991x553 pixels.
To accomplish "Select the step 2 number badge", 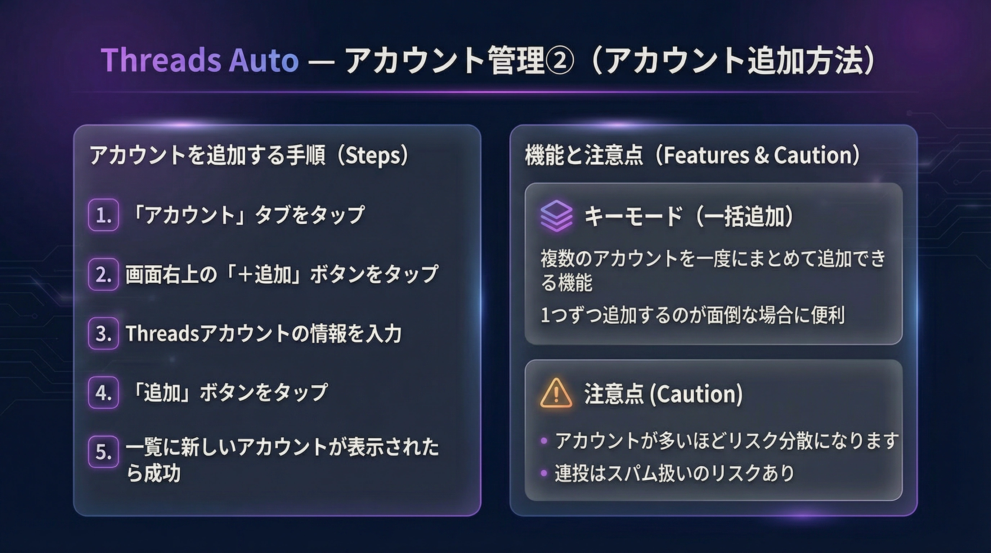I will tap(103, 274).
